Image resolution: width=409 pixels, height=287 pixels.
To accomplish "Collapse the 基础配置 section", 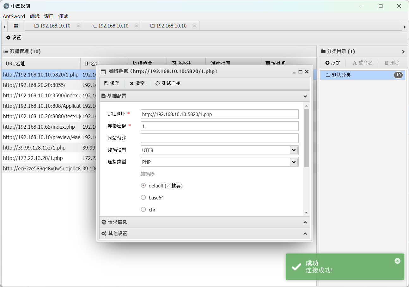I will pos(305,96).
